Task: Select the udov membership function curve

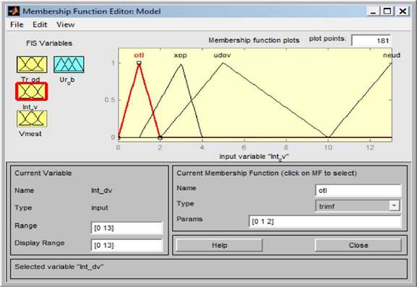Action: (222, 56)
